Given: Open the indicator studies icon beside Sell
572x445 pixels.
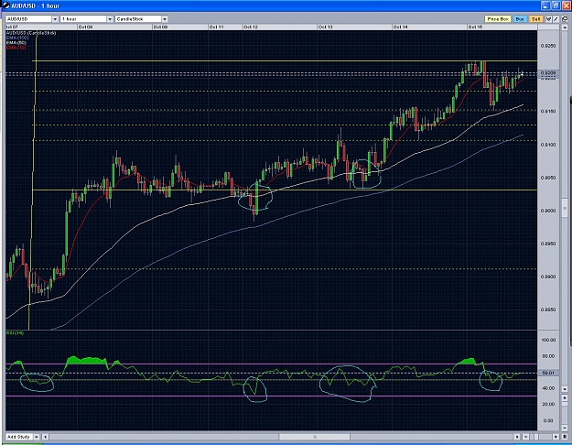Looking at the screenshot, I should (548, 19).
